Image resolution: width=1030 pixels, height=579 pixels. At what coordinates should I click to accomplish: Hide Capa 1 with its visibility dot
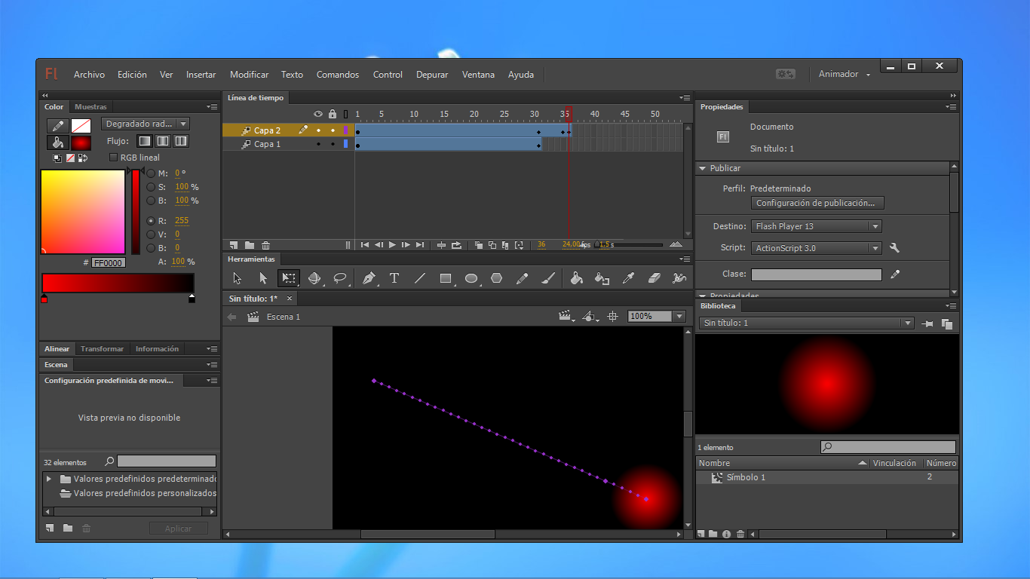[x=317, y=144]
